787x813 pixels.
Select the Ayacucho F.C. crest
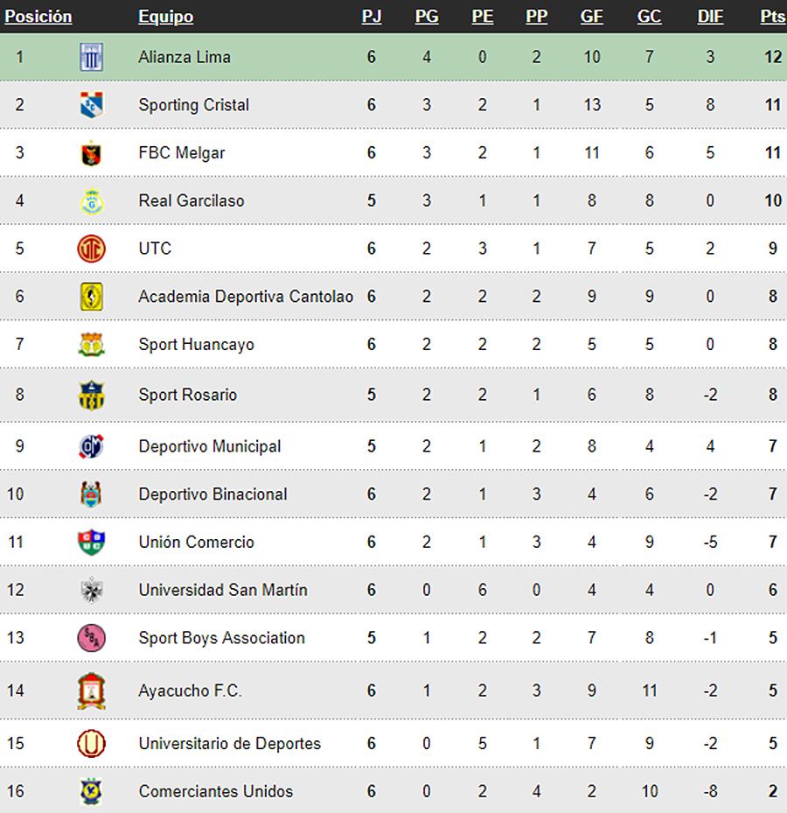91,690
